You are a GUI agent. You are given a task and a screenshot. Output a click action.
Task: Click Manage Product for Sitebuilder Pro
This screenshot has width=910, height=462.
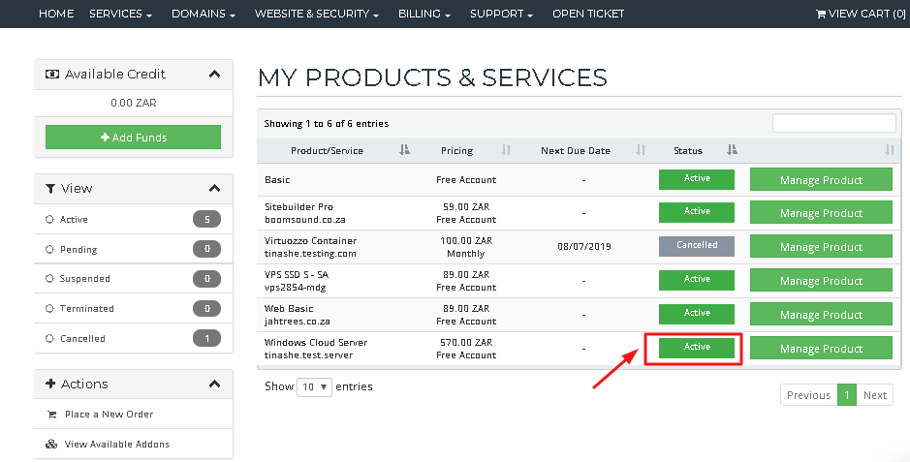pos(821,213)
